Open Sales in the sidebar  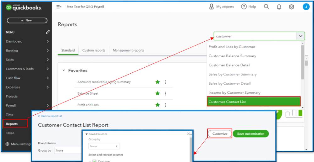[27, 60]
